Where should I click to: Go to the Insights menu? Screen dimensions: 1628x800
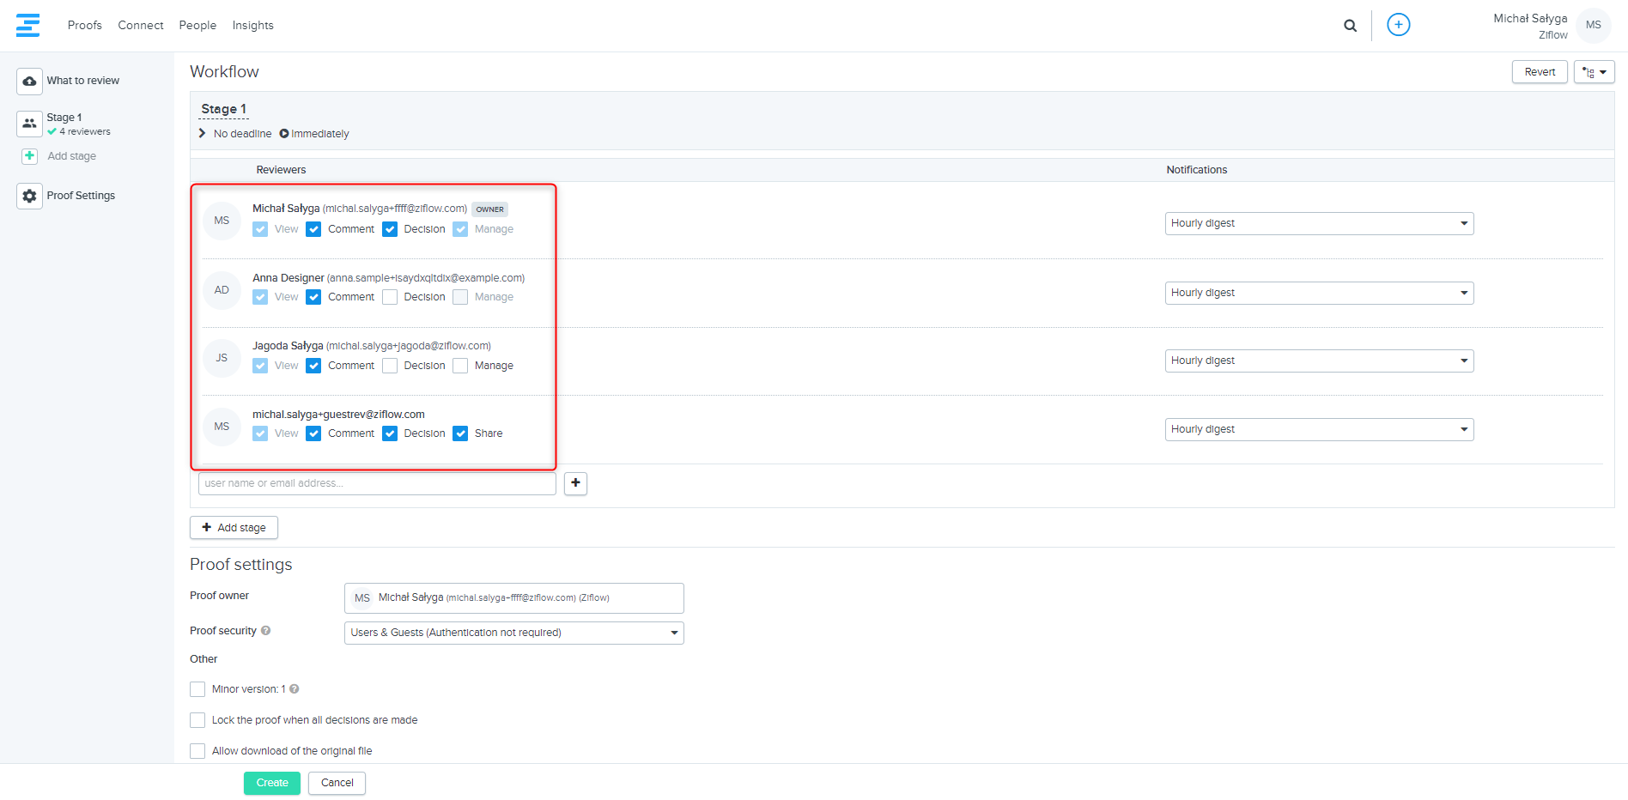252,26
